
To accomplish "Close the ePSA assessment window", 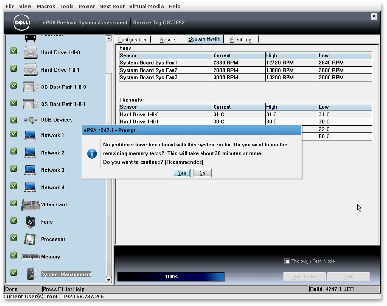I will coord(374,16).
